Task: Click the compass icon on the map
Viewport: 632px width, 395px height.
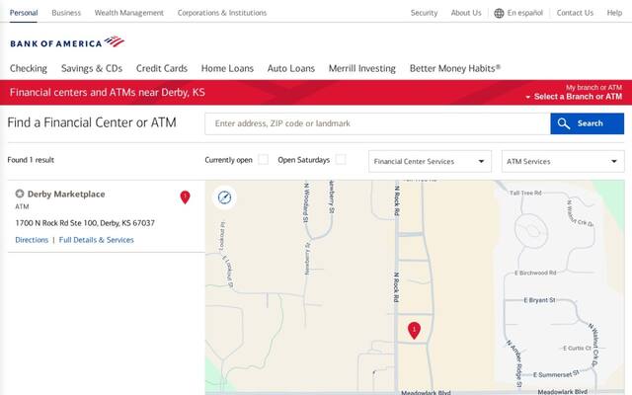Action: [224, 197]
